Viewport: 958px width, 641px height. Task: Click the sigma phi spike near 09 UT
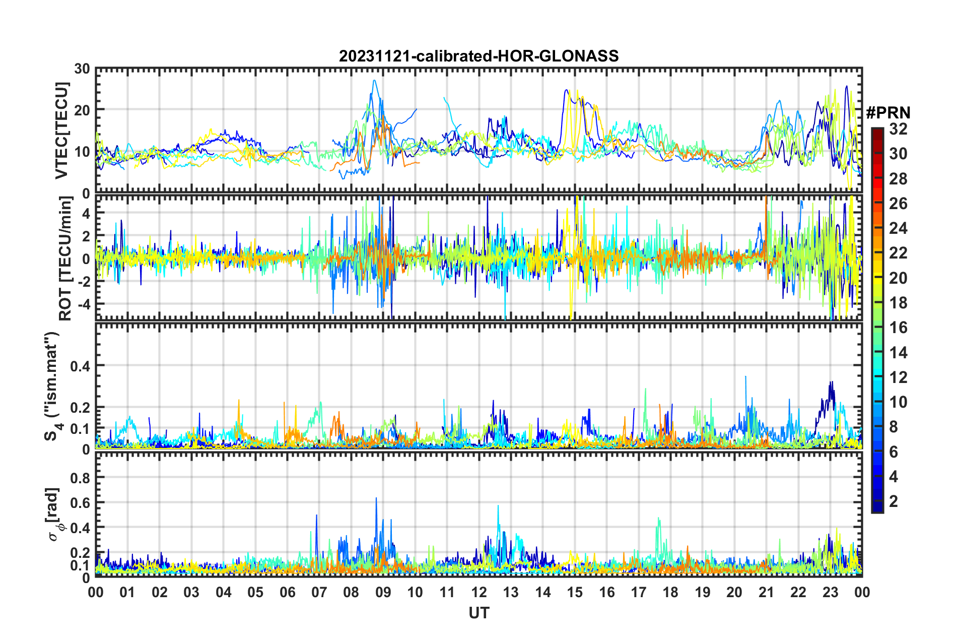376,499
